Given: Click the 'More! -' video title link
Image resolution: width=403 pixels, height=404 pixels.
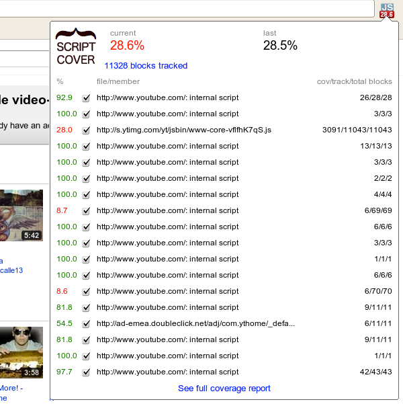Looking at the screenshot, I should [x=11, y=388].
